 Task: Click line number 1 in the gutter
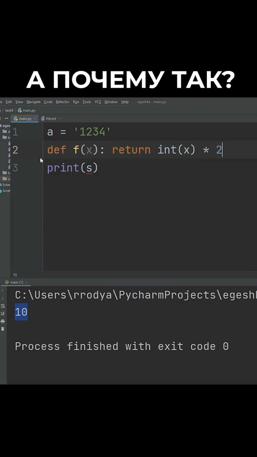pyautogui.click(x=15, y=132)
